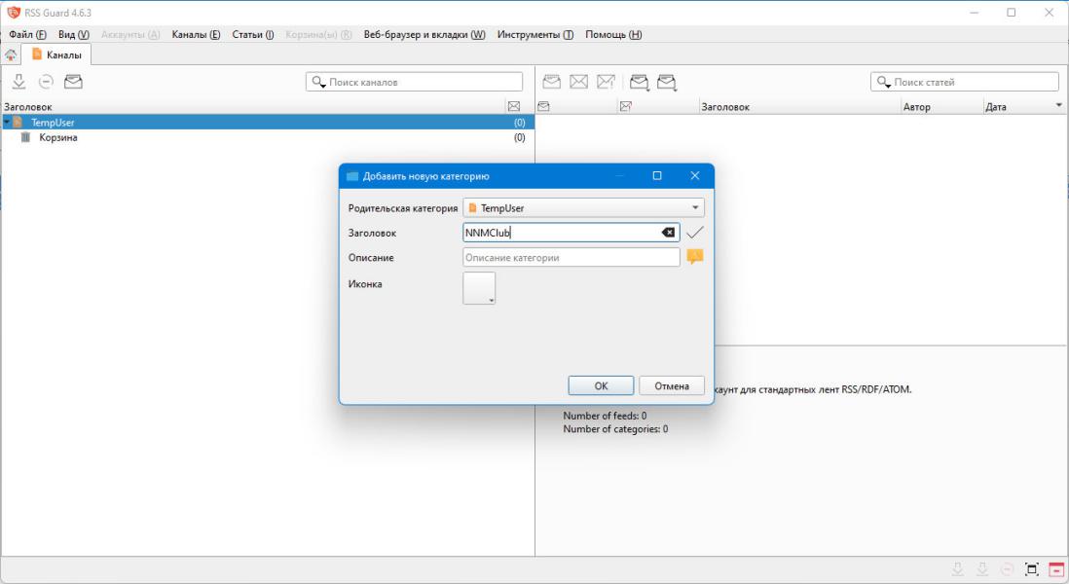
Task: Click the home icon tab
Action: click(x=11, y=55)
